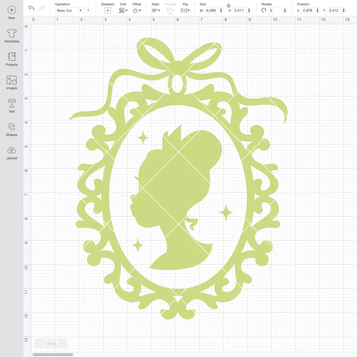The width and height of the screenshot is (357, 357).
Task: Toggle the size lock icon
Action: coord(228,5)
